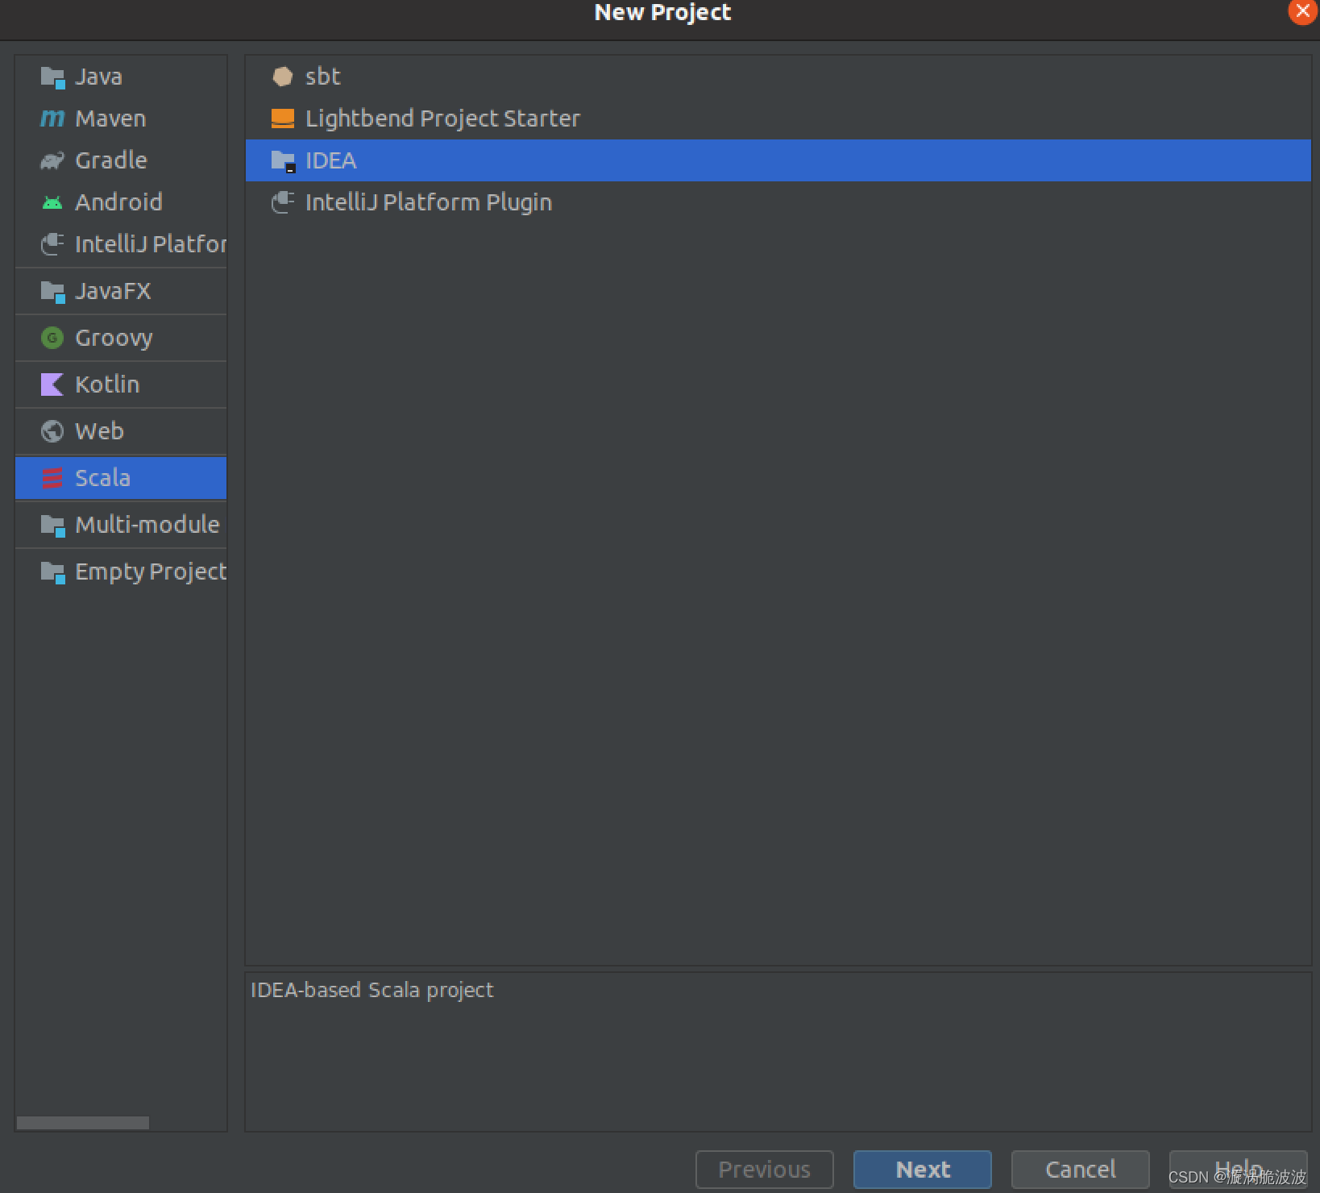This screenshot has height=1193, width=1320.
Task: Click the Java folder icon
Action: tap(52, 77)
